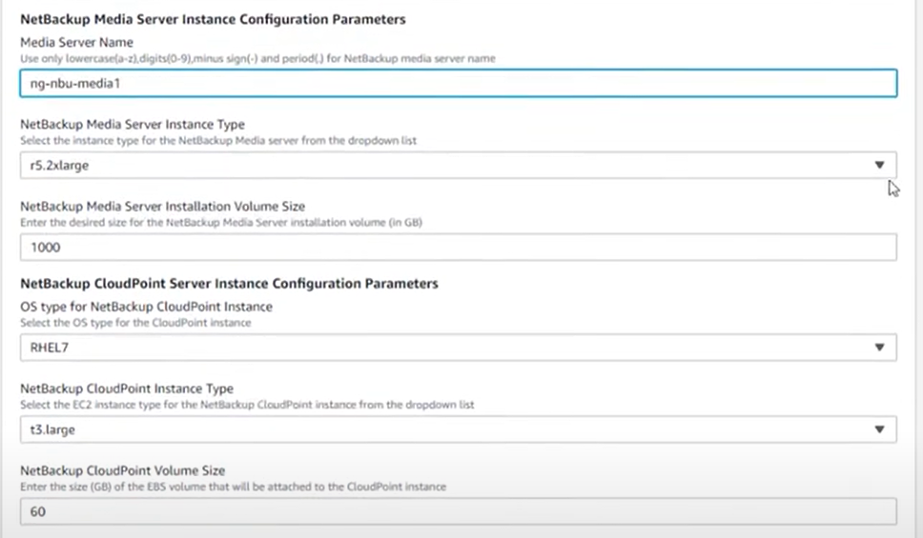Click the Media Server Installation Volume Size label
The height and width of the screenshot is (538, 923).
(162, 207)
